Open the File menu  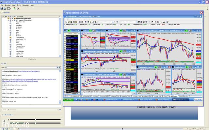(x=2, y=5)
